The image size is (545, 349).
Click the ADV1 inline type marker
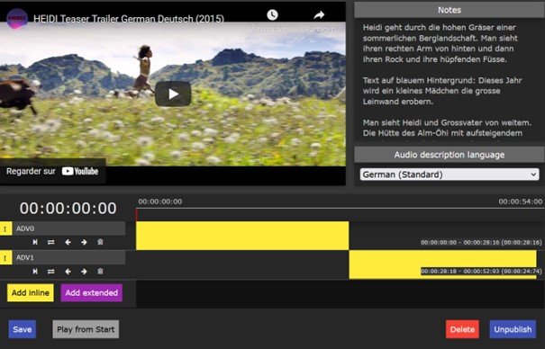(6, 258)
